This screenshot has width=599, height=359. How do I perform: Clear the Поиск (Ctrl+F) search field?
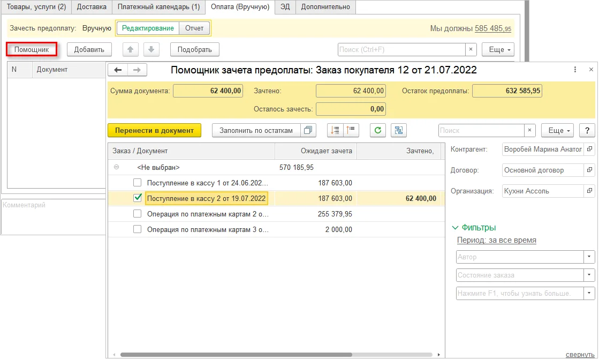(x=471, y=49)
